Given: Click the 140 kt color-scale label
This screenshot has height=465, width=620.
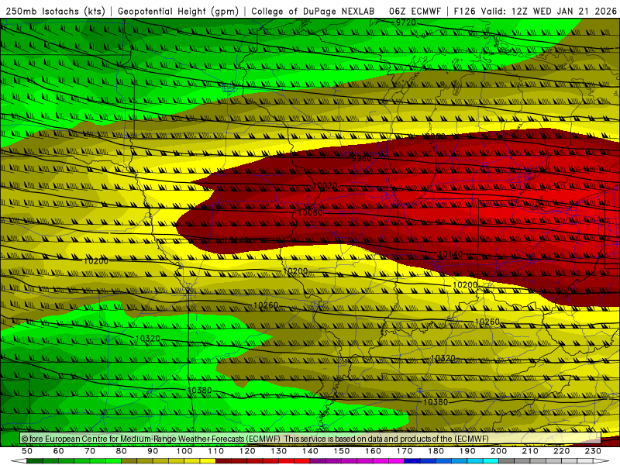Looking at the screenshot, I should 310,451.
